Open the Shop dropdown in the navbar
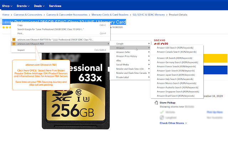 (7, 6)
